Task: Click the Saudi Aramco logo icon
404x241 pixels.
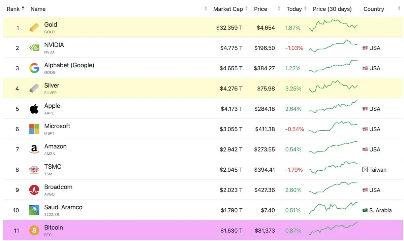Action: tap(34, 210)
